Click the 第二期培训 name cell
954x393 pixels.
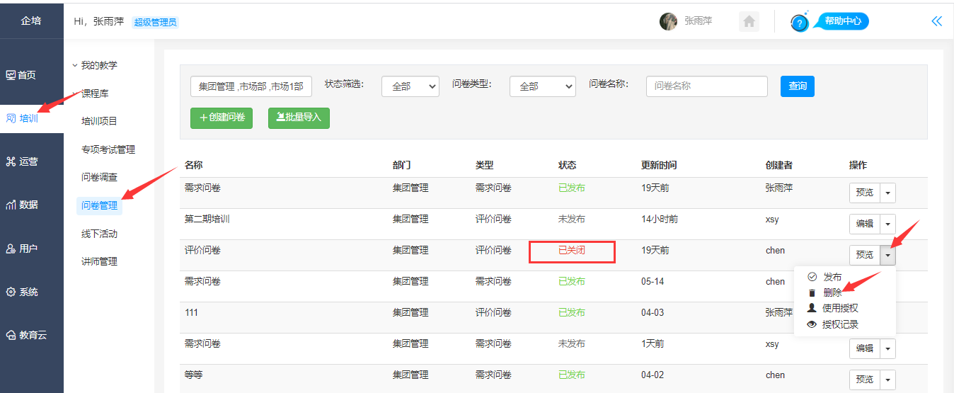pyautogui.click(x=207, y=220)
